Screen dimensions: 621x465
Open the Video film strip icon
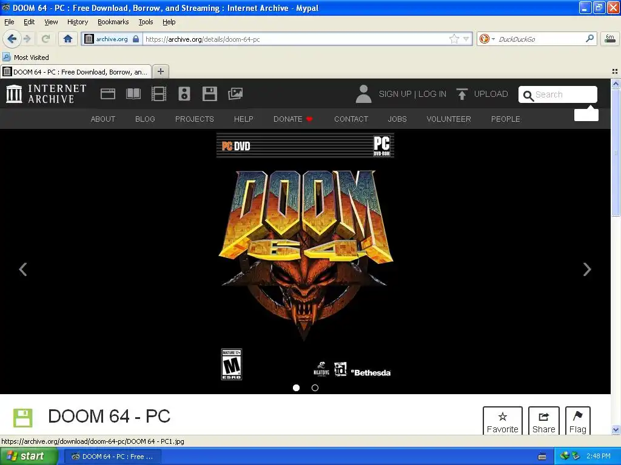click(x=159, y=94)
